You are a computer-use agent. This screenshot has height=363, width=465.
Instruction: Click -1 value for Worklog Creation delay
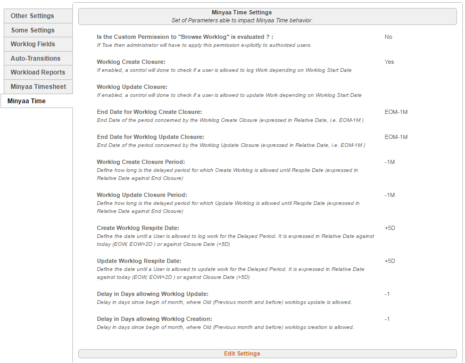click(387, 319)
